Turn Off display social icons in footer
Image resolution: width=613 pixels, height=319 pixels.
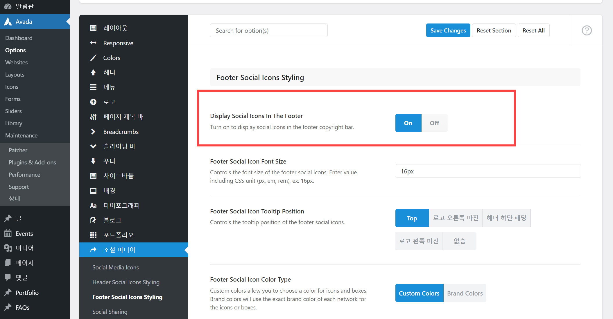(434, 123)
